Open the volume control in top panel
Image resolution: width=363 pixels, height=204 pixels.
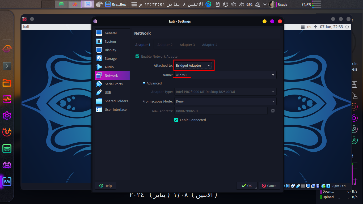234,4
